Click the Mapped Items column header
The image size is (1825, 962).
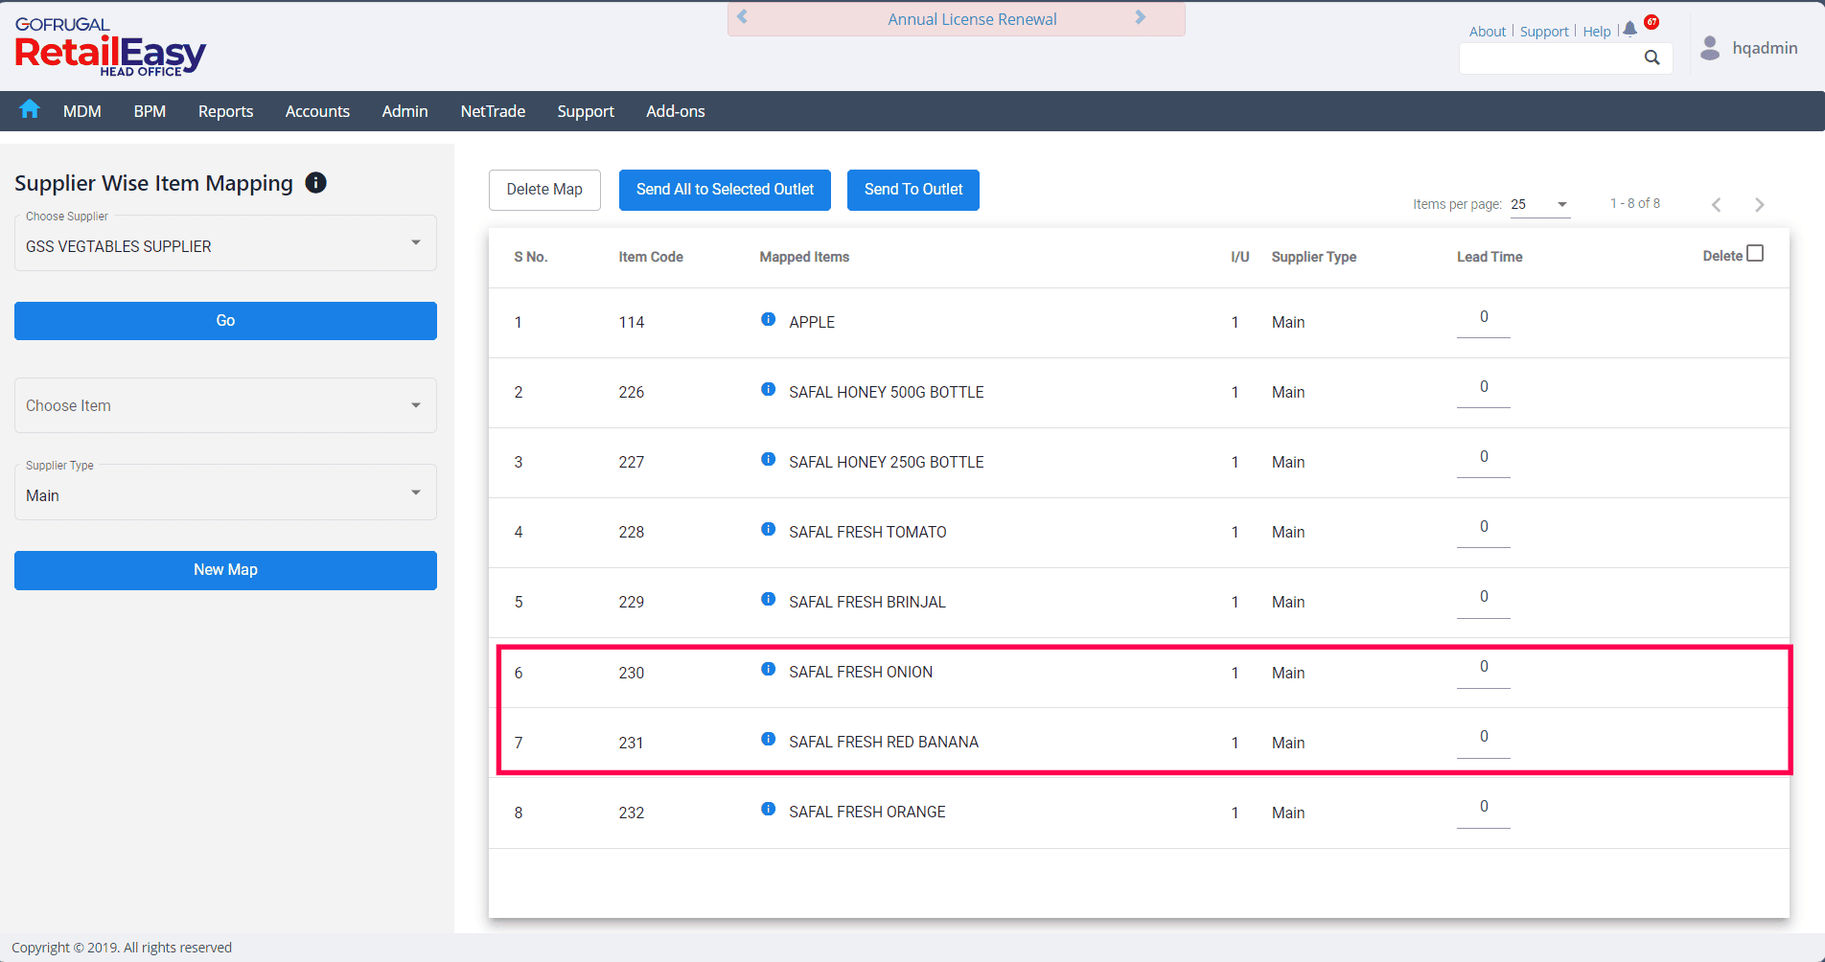tap(804, 257)
